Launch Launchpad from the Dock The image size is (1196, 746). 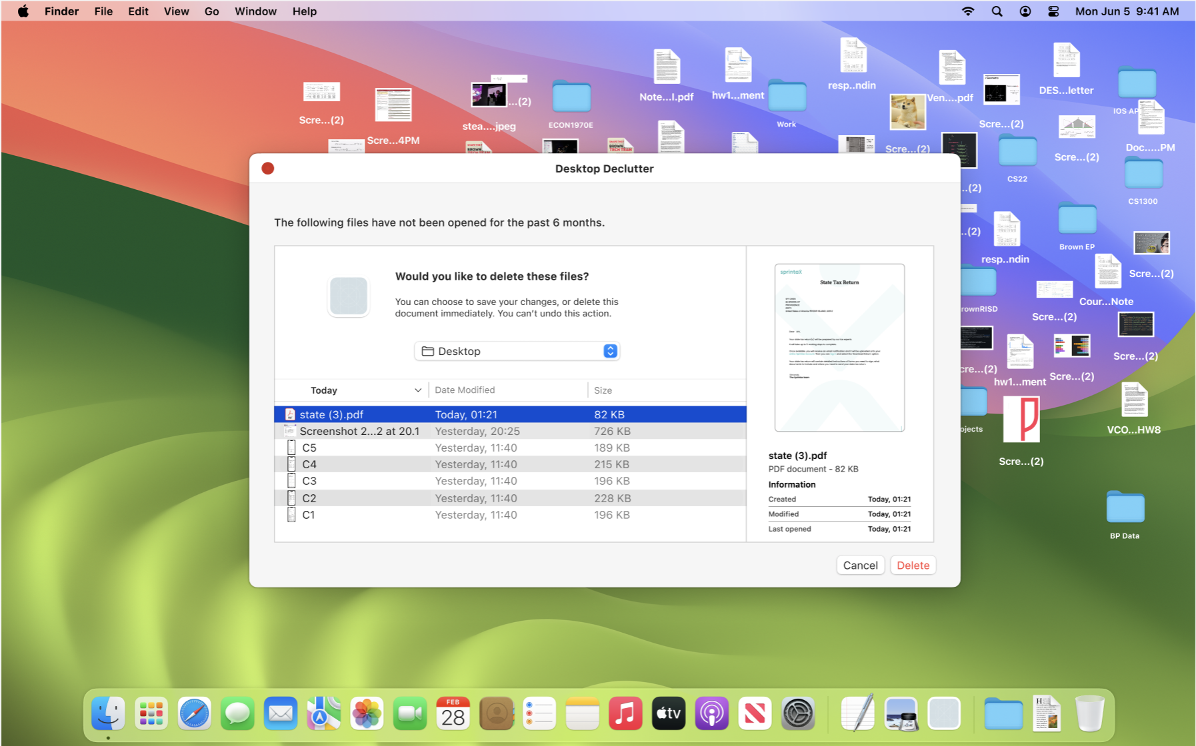151,714
